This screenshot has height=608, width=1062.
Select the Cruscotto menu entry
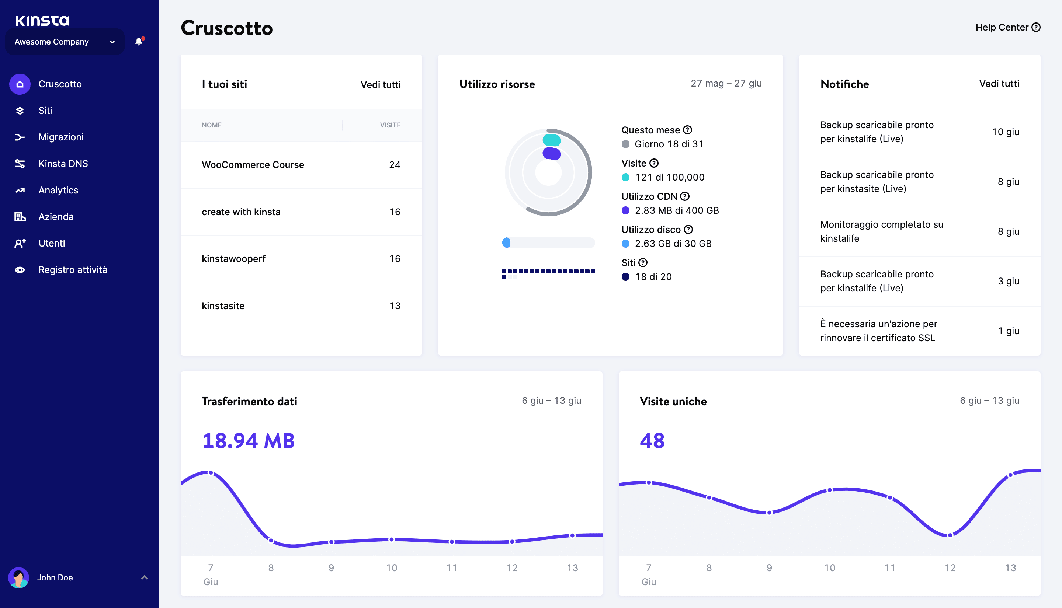[60, 84]
